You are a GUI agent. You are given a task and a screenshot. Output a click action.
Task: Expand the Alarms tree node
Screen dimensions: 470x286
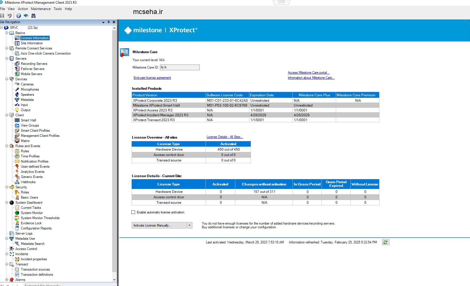point(7,280)
